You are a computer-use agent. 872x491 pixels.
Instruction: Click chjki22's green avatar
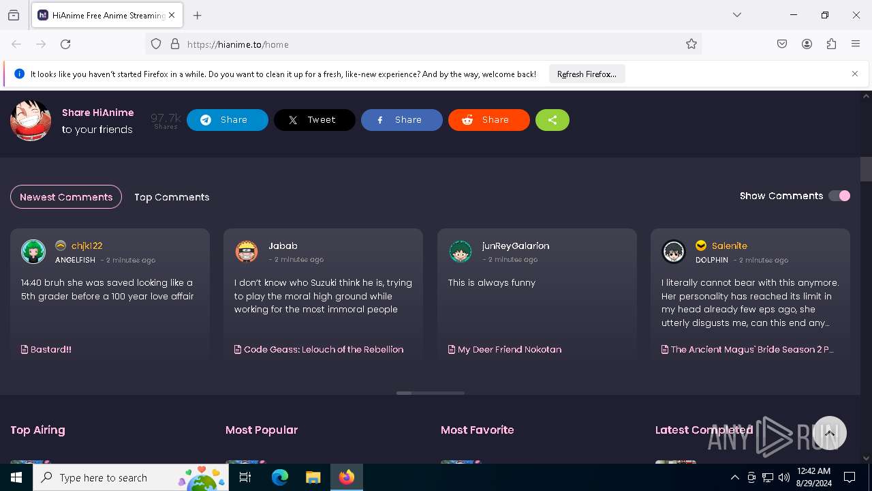(x=33, y=252)
